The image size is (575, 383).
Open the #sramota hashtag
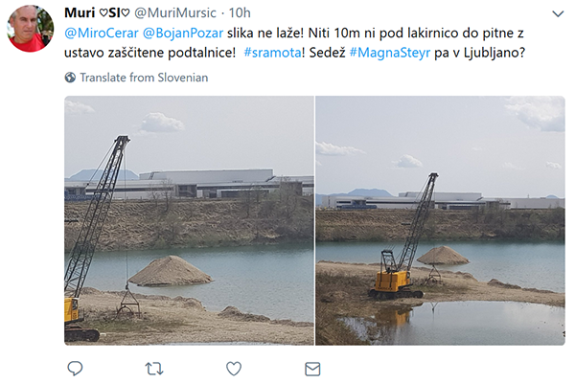(x=273, y=53)
